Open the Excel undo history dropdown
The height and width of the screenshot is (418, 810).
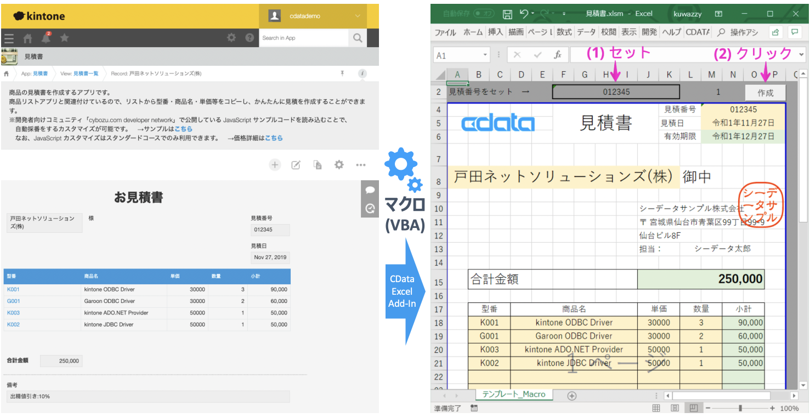[x=534, y=14]
